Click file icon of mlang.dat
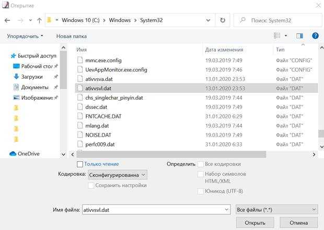Viewport: 324px width, 230px height. (x=80, y=126)
